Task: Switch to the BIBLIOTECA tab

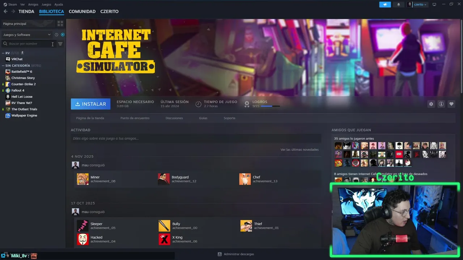Action: [x=51, y=12]
